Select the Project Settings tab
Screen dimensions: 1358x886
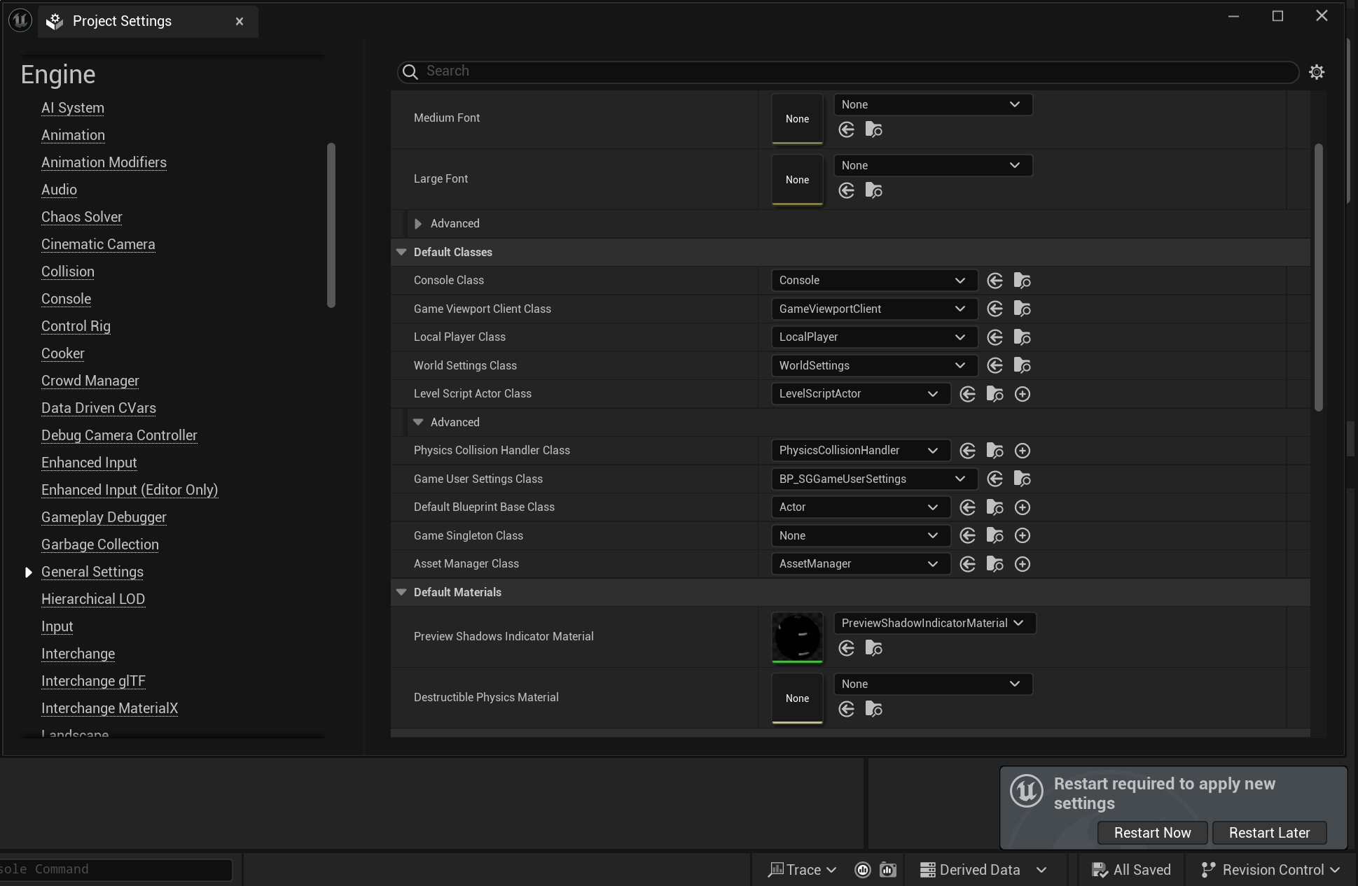pyautogui.click(x=123, y=21)
